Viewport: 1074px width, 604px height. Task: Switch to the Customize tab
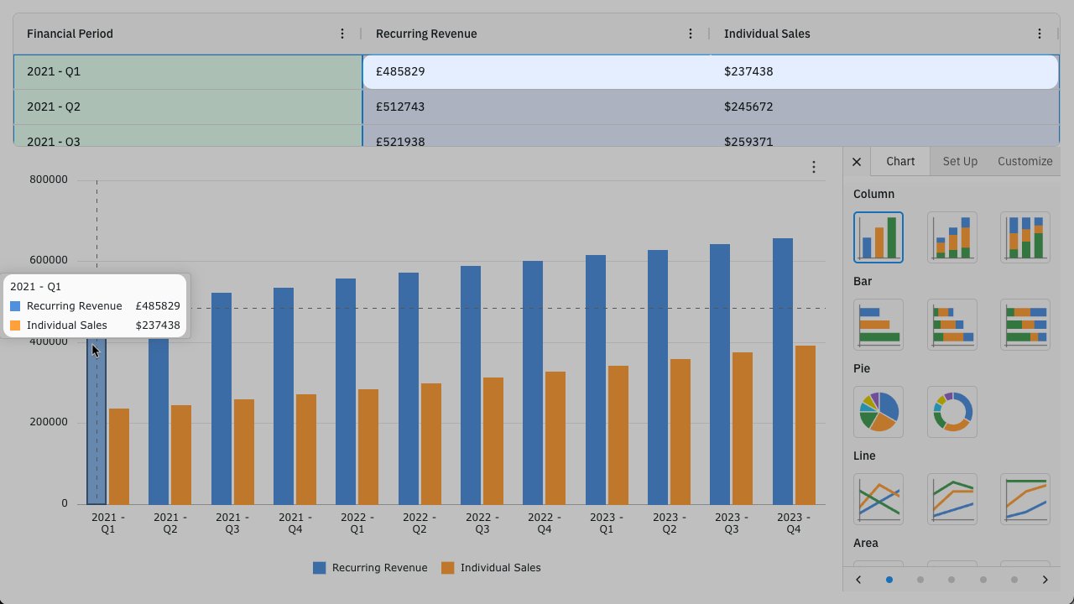(x=1024, y=161)
